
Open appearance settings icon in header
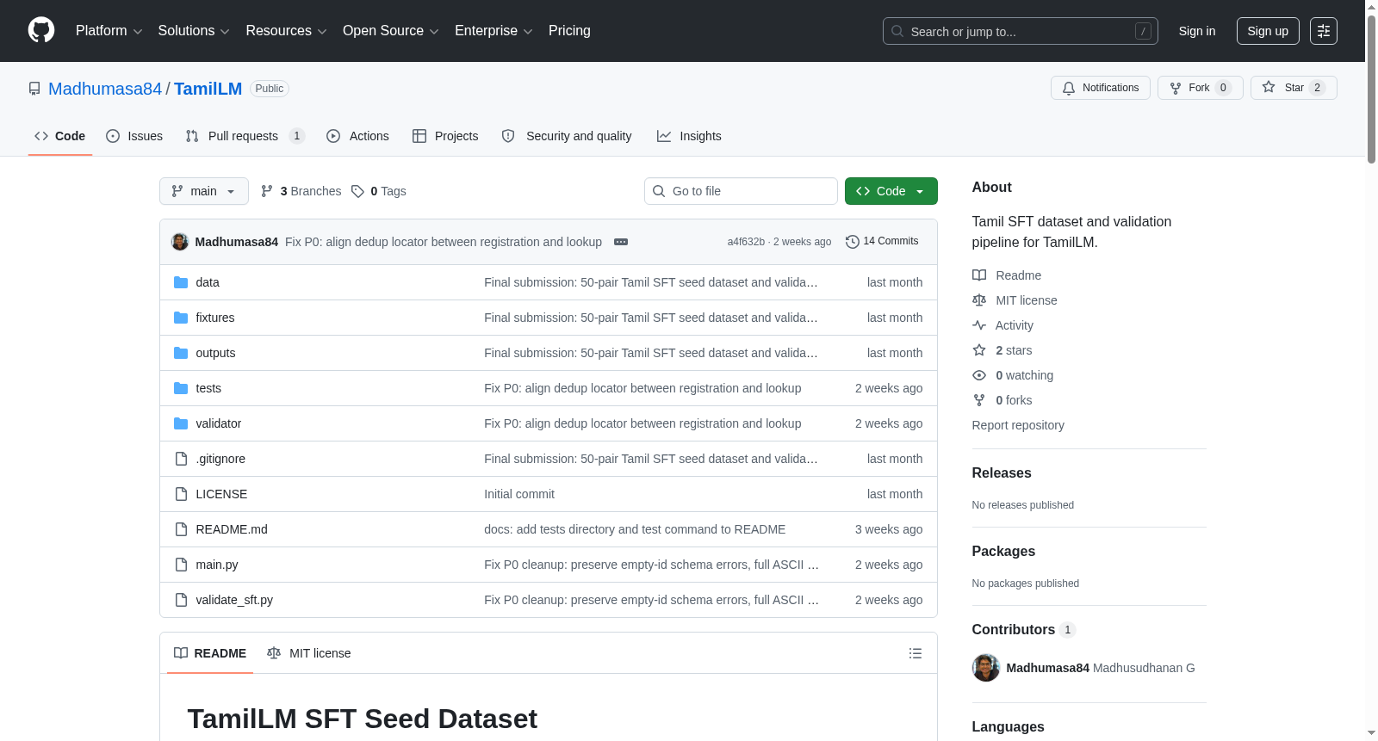point(1324,31)
